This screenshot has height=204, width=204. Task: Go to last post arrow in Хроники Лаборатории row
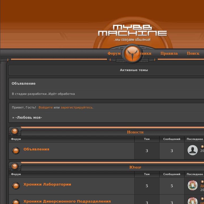coord(202,182)
